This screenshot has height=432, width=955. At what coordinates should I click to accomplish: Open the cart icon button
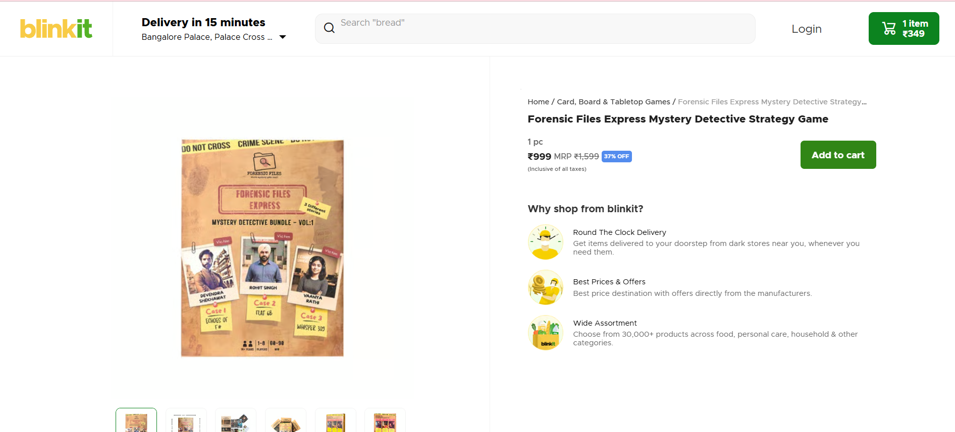904,29
